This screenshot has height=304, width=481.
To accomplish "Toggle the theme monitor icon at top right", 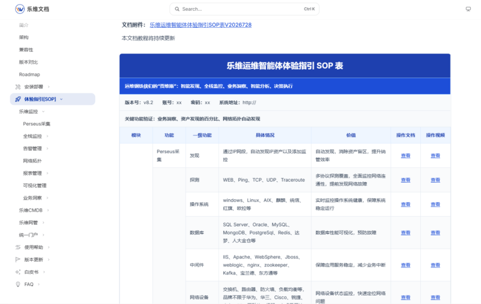I will (468, 9).
